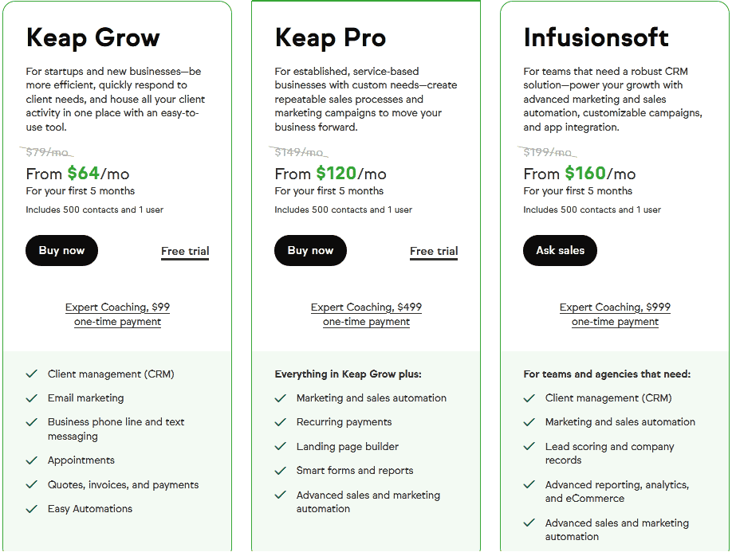
Task: Click the checkmark beside Client management (CRM)
Action: click(x=31, y=374)
